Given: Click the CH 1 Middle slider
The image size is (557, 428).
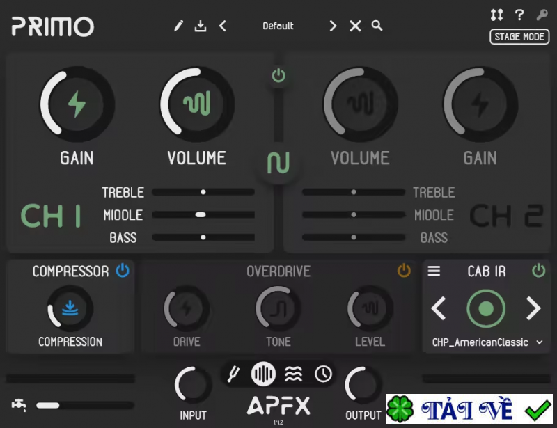Looking at the screenshot, I should click(203, 215).
